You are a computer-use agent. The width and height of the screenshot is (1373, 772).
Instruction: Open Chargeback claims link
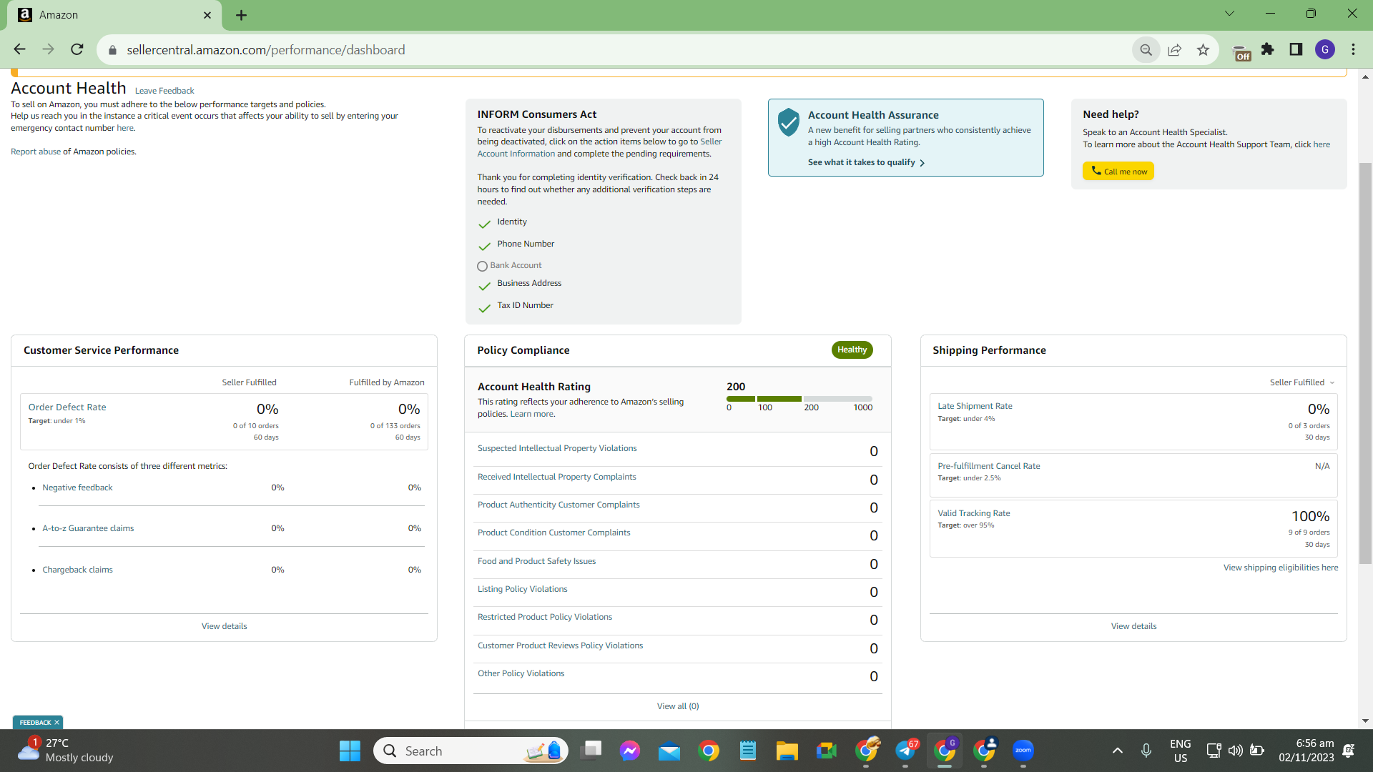(x=77, y=570)
